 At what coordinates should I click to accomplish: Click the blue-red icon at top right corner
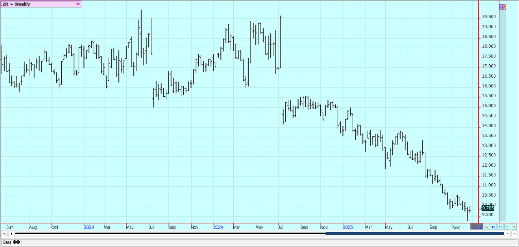tap(503, 7)
